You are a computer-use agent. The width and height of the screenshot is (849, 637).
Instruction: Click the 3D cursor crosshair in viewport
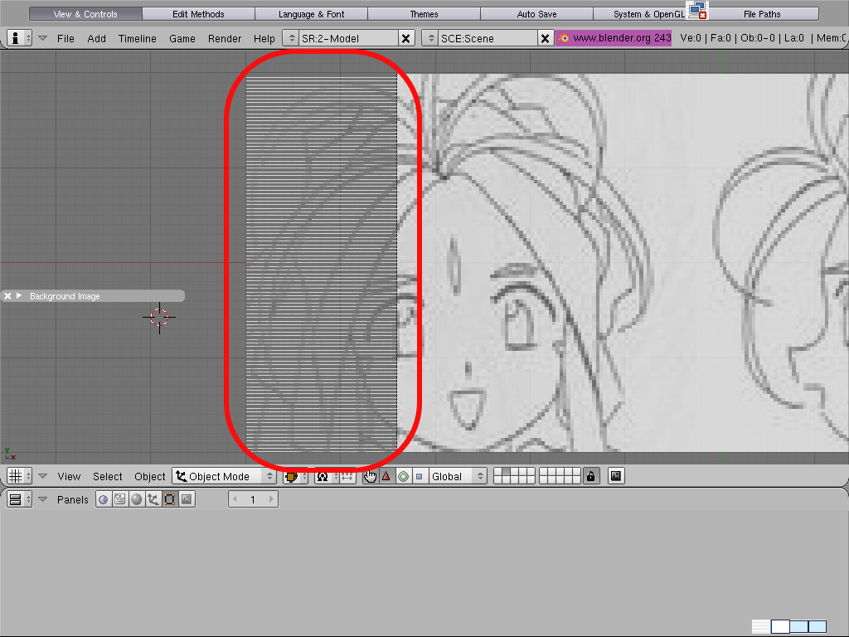(159, 318)
